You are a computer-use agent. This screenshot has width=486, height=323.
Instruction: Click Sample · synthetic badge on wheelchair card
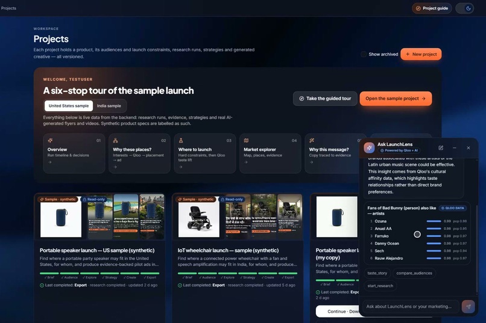196,199
